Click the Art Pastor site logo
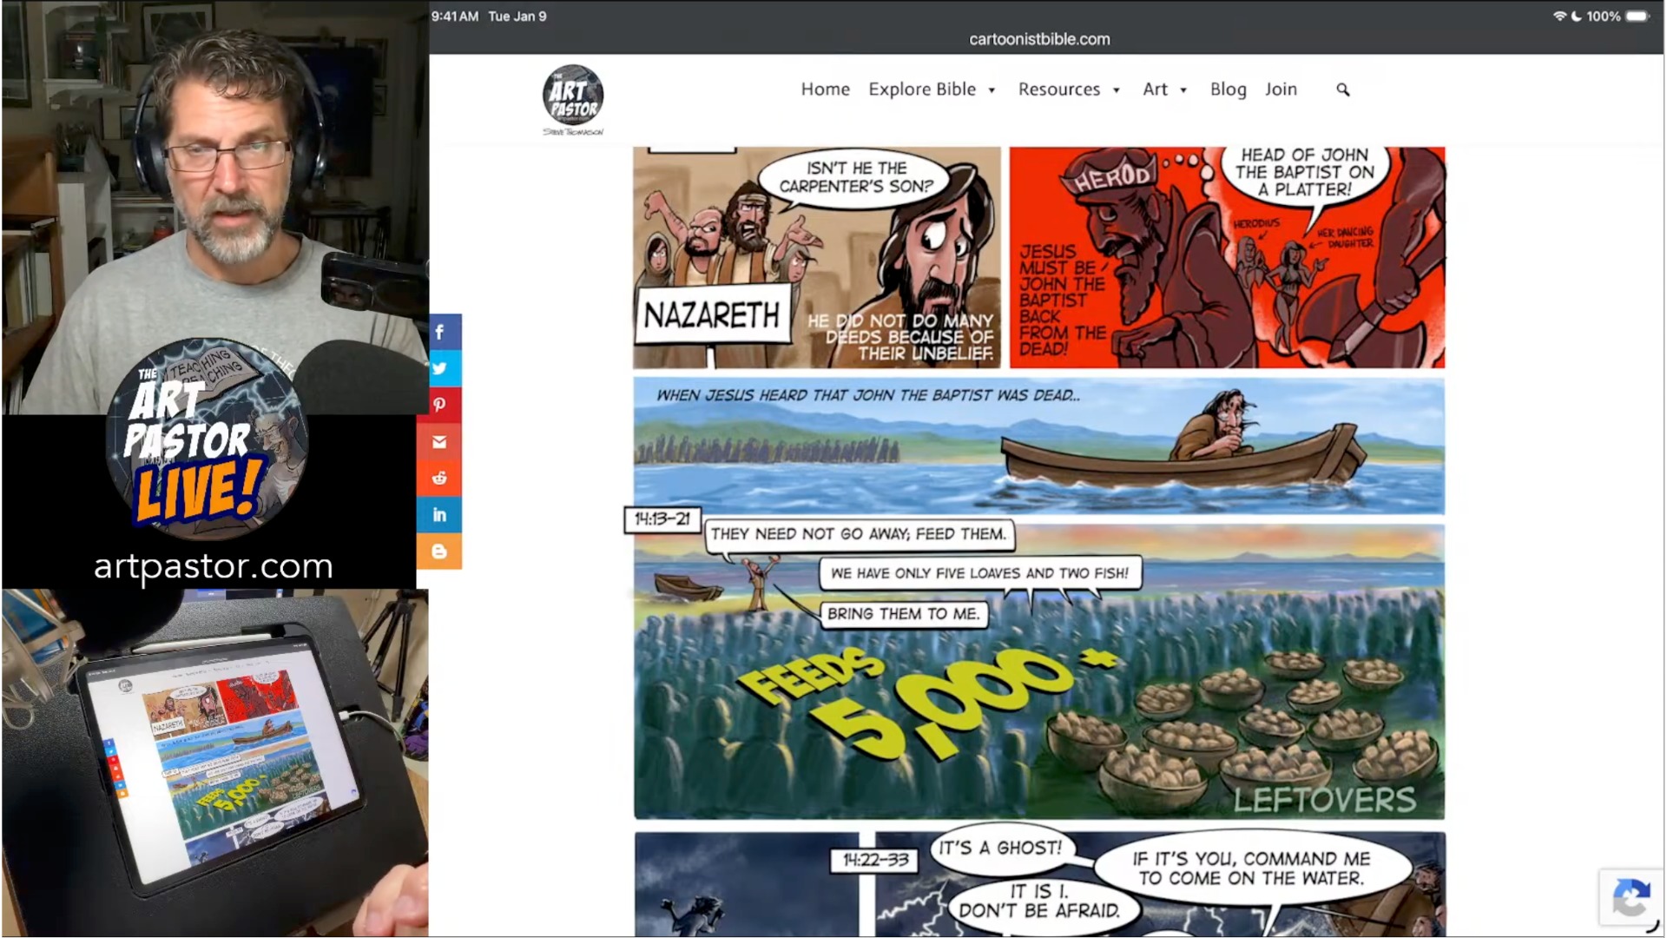This screenshot has width=1667, height=938. click(x=573, y=100)
